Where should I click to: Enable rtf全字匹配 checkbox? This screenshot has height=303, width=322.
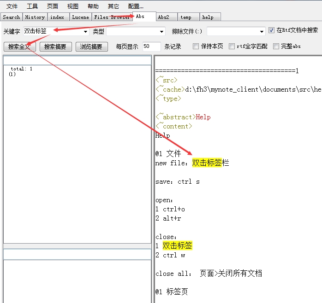point(232,47)
